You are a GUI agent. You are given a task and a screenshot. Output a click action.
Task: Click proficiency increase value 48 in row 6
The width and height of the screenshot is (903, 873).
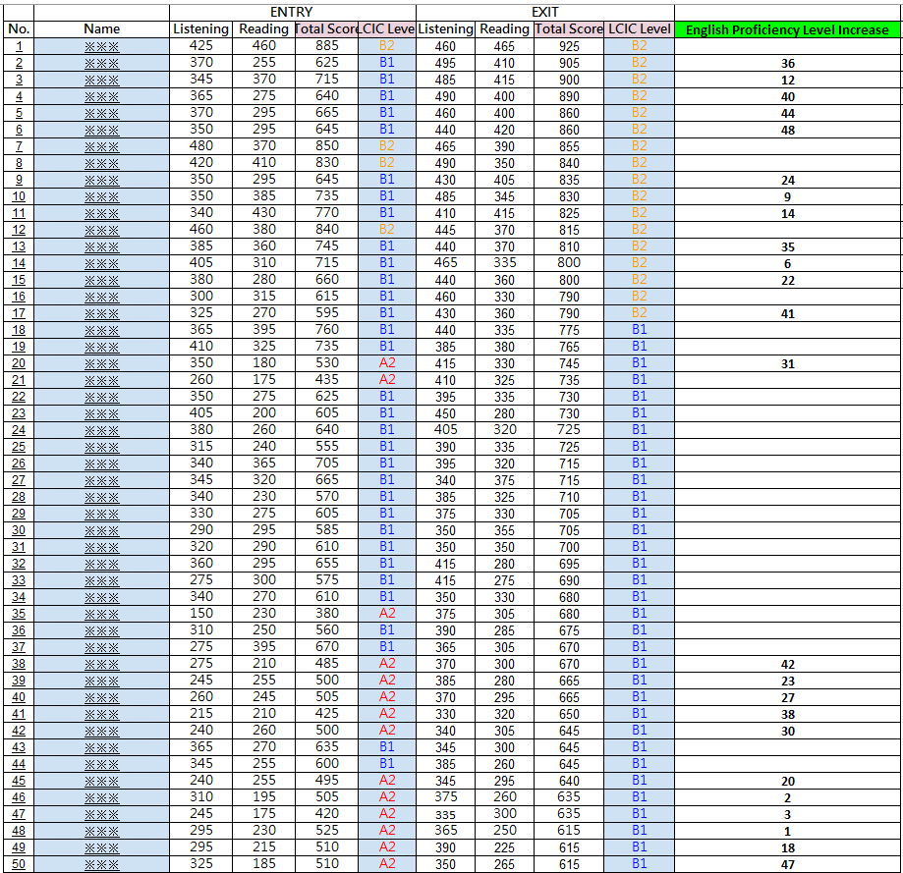click(787, 130)
